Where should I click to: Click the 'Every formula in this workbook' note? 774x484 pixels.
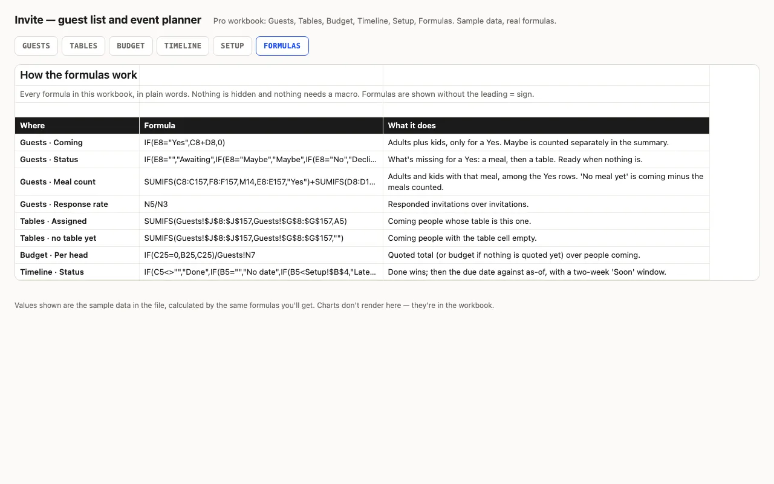[x=277, y=94]
